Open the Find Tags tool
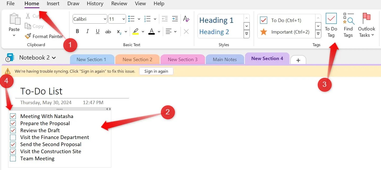Image resolution: width=381 pixels, height=170 pixels. click(x=348, y=25)
